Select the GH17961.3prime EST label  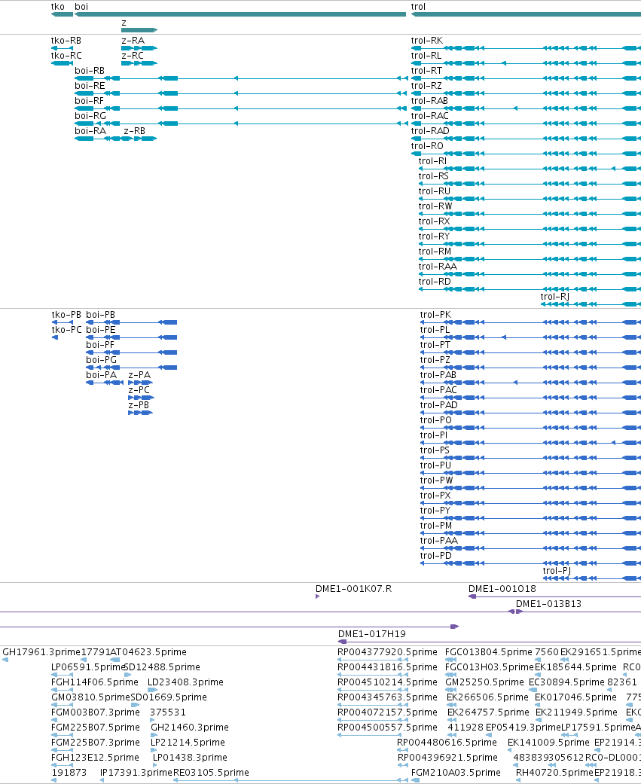click(41, 652)
